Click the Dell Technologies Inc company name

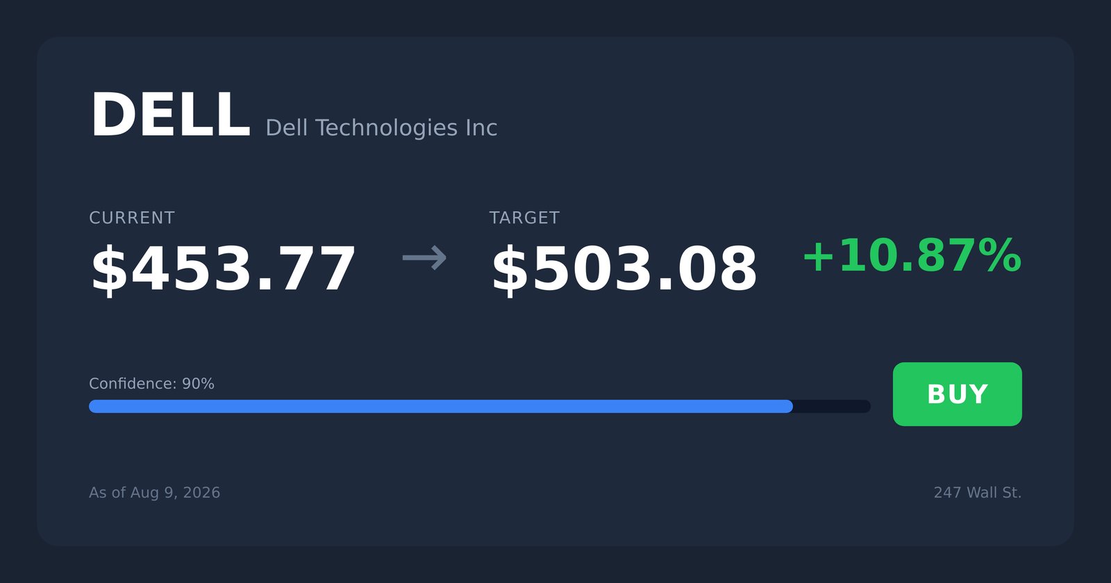[x=381, y=128]
